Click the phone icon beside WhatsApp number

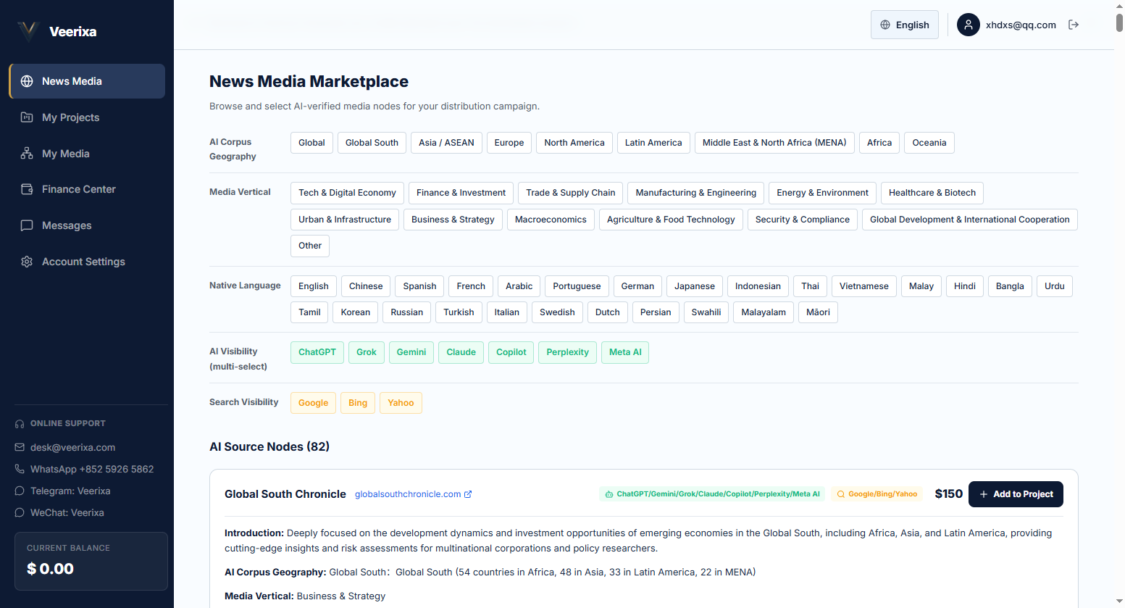(x=20, y=469)
